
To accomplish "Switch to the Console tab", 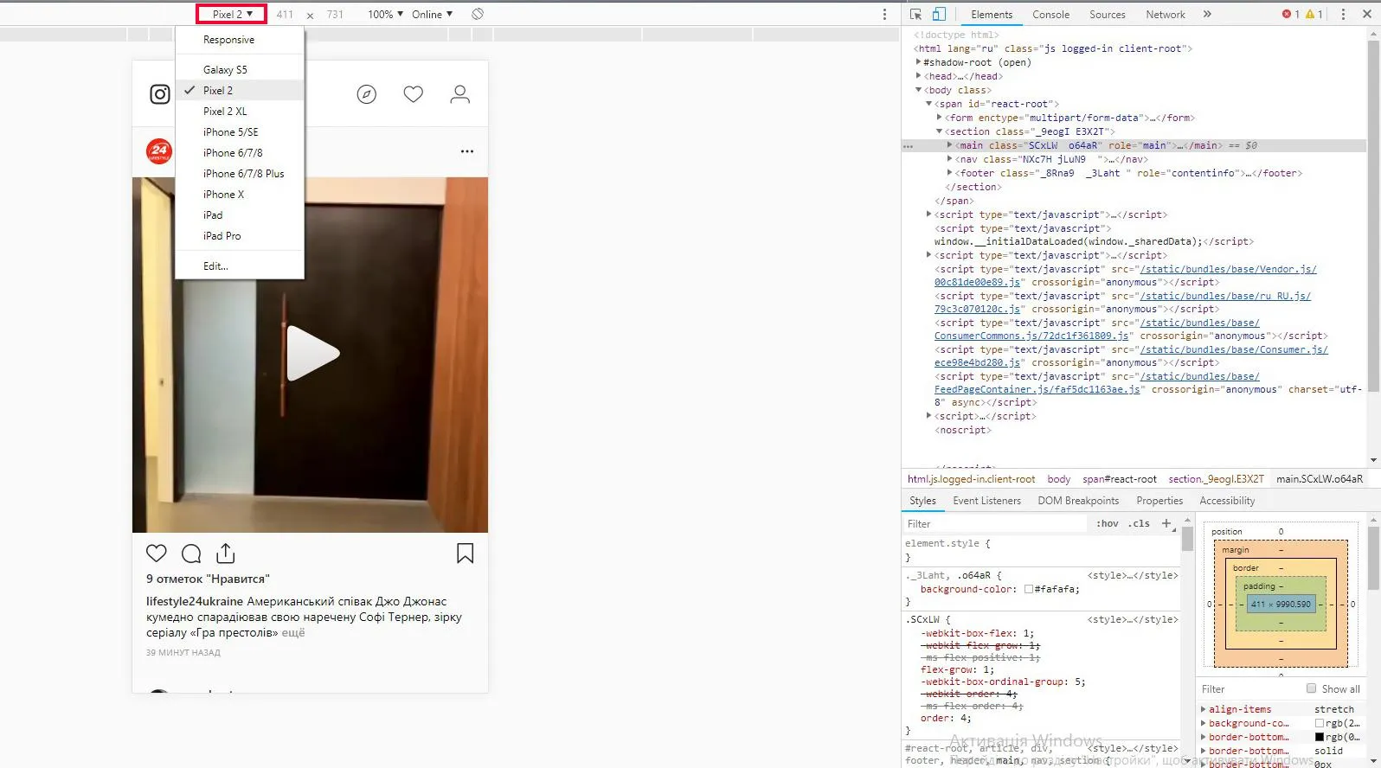I will (1050, 15).
